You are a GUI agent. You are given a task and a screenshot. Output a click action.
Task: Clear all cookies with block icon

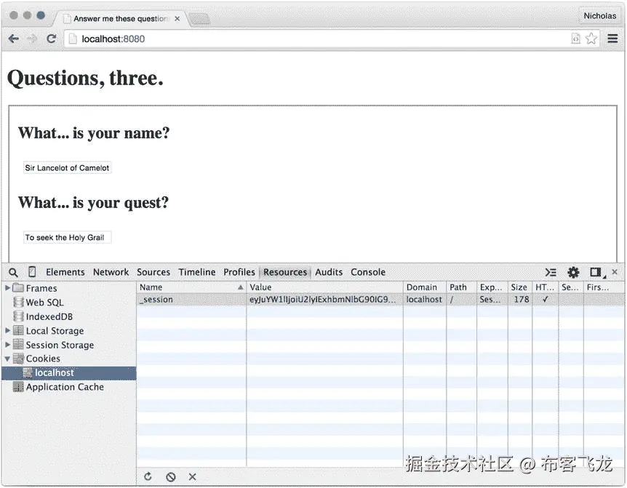tap(170, 476)
